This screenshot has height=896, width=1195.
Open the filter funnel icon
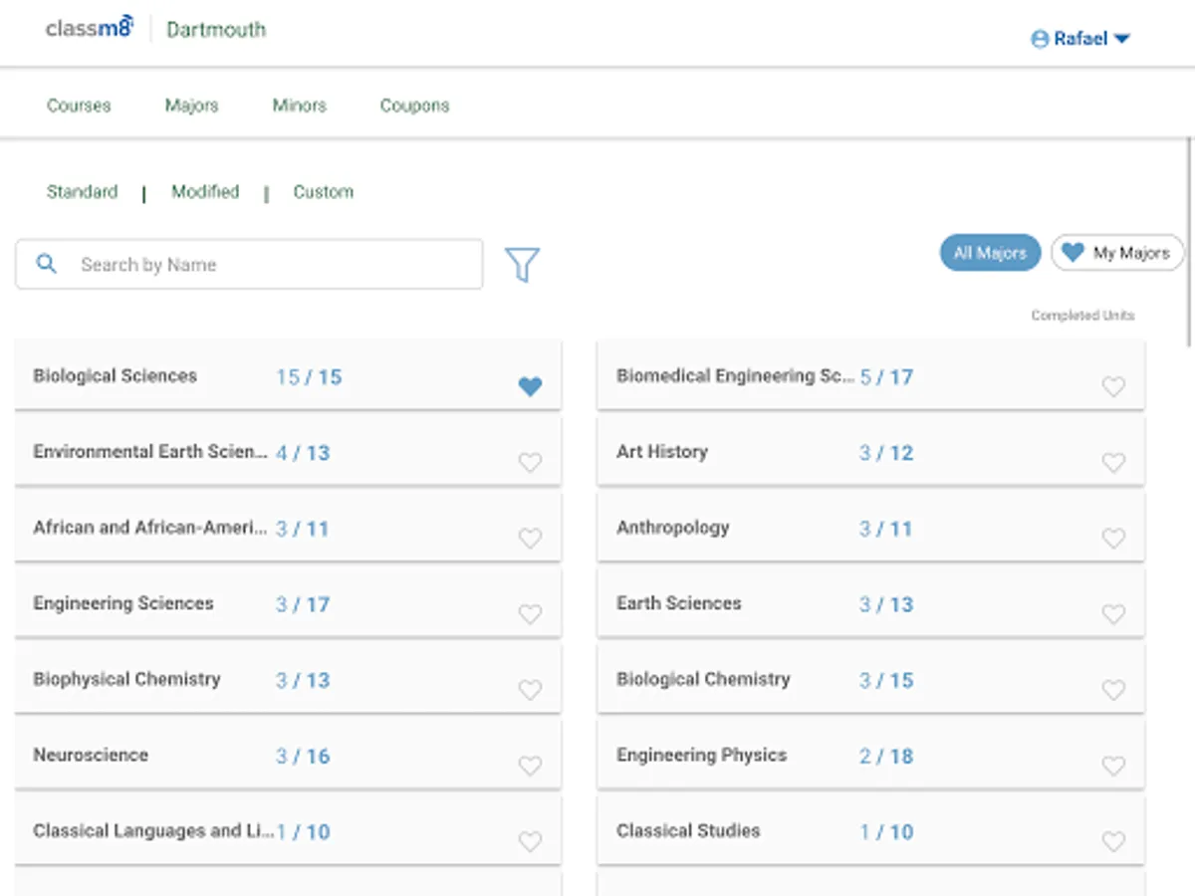(522, 265)
